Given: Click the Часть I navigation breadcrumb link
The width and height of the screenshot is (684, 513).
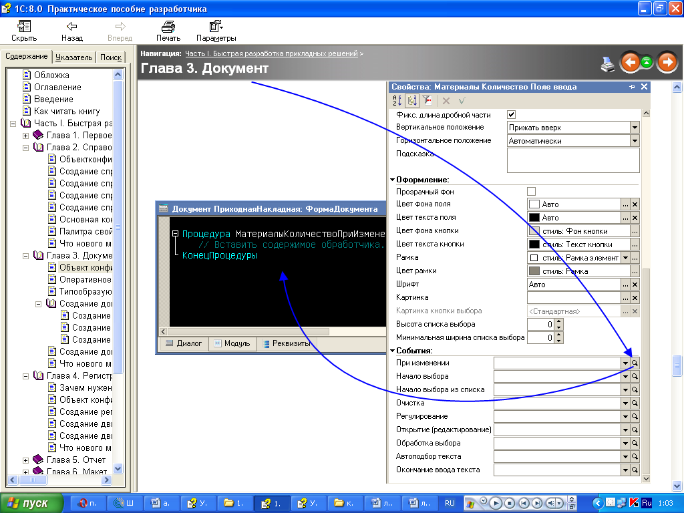Looking at the screenshot, I should click(271, 53).
